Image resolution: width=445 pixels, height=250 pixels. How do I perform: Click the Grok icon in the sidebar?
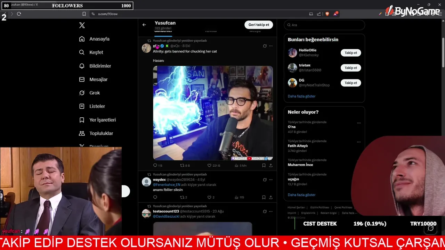tap(82, 93)
